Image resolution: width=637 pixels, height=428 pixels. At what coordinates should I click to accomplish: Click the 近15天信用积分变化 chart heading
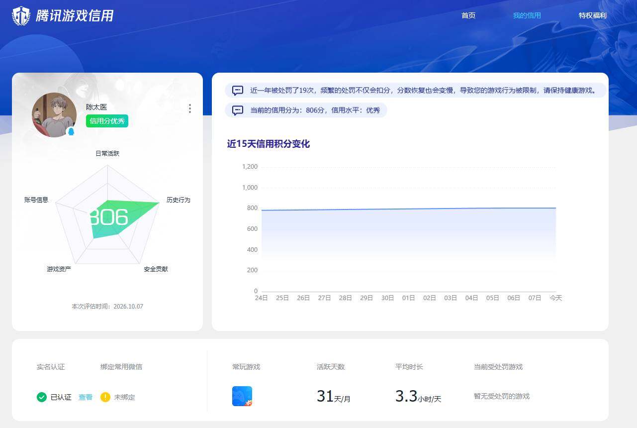tap(269, 144)
